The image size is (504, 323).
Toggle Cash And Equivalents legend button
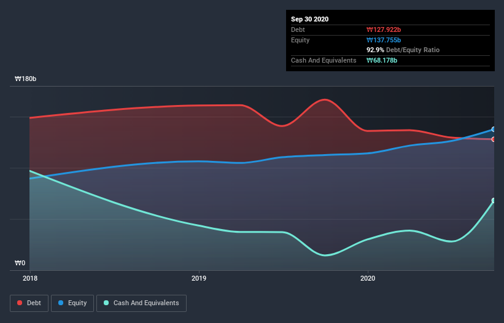[x=141, y=303]
